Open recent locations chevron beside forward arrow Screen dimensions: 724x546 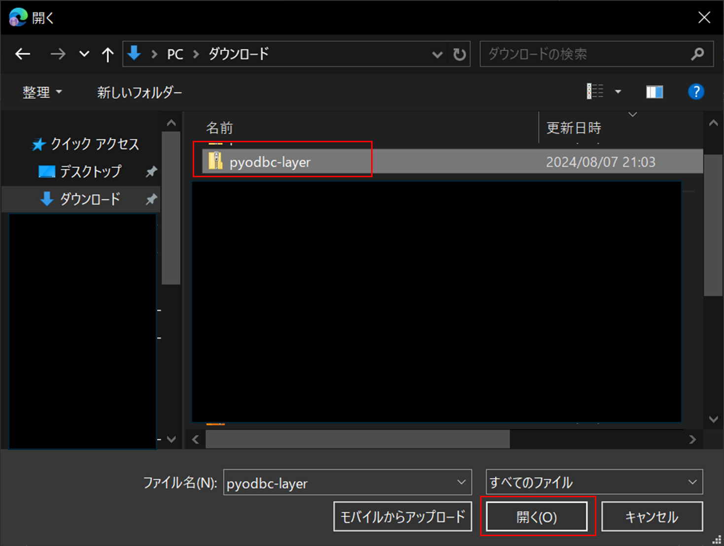(84, 54)
